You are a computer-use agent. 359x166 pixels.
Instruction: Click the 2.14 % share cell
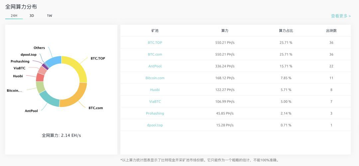coord(286,113)
